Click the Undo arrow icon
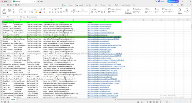This screenshot has width=192, height=103. point(21,5)
